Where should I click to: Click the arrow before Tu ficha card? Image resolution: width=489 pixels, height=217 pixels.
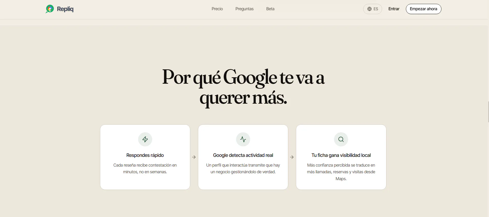pos(292,157)
